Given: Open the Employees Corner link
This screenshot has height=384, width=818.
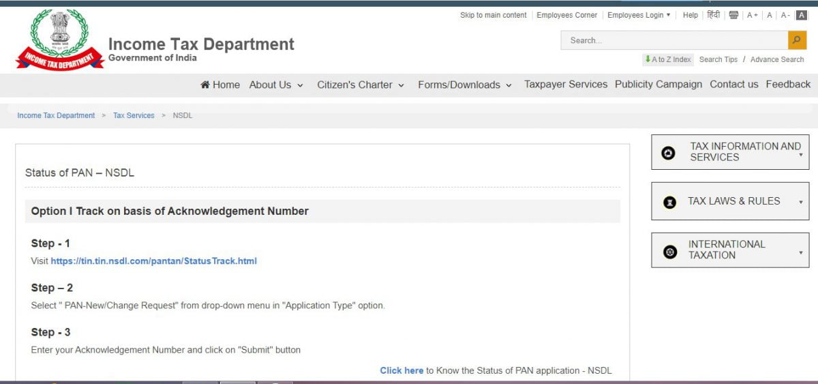Looking at the screenshot, I should (567, 15).
